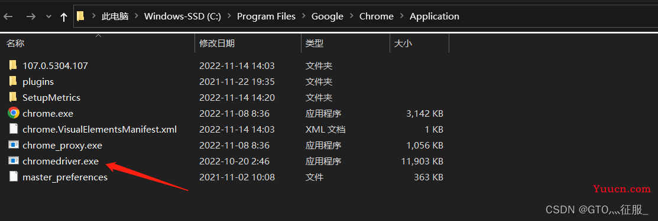The width and height of the screenshot is (658, 221).
Task: Click the XML 文档 type cell
Action: point(325,129)
